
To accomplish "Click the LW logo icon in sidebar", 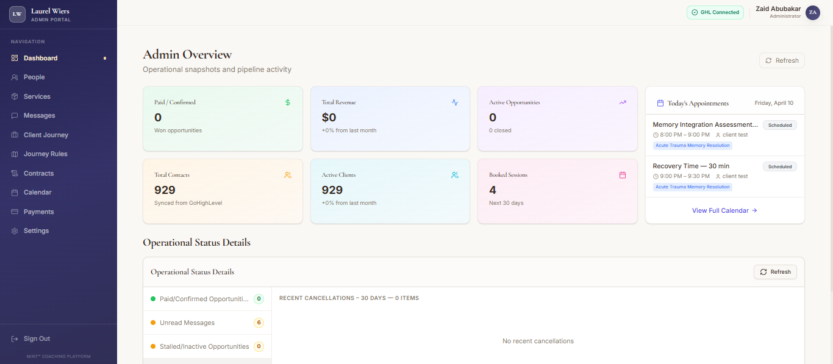I will tap(17, 14).
